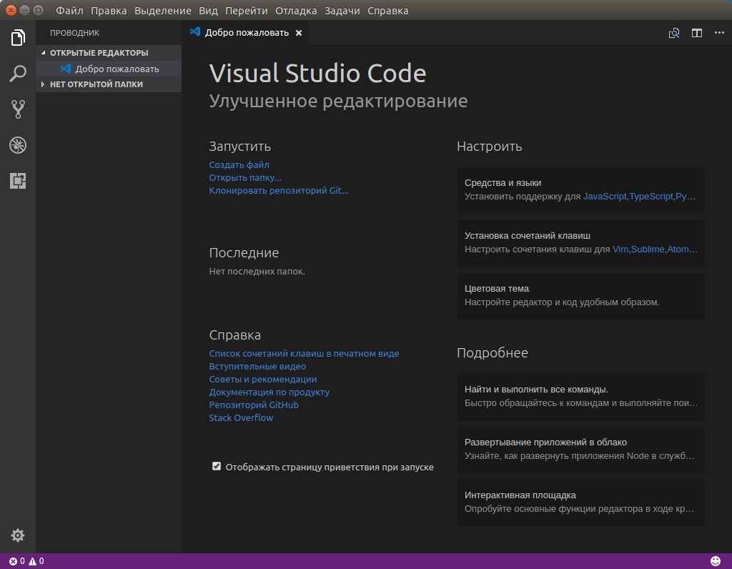The width and height of the screenshot is (732, 569).
Task: Click the Manage gear icon
Action: point(18,535)
